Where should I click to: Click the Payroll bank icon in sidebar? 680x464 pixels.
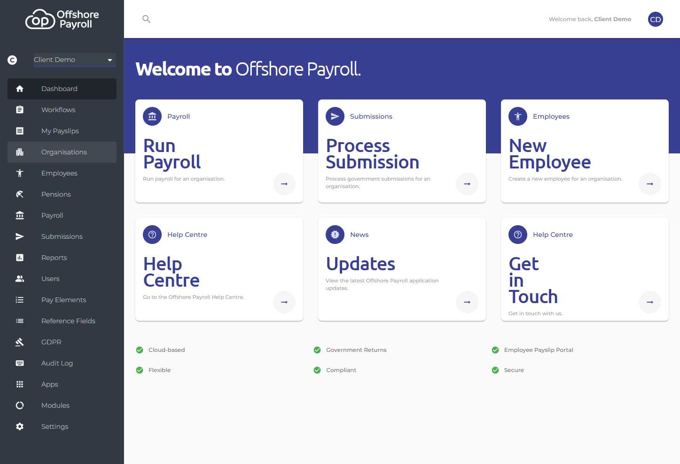20,215
